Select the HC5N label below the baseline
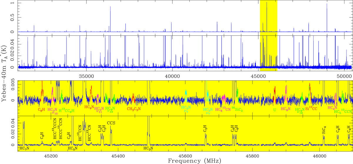The width and height of the screenshot is (353, 164). point(72,148)
